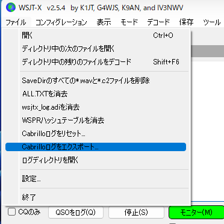The width and height of the screenshot is (224, 224).
Task: Open 設定... from the file menu
Action: (96, 179)
